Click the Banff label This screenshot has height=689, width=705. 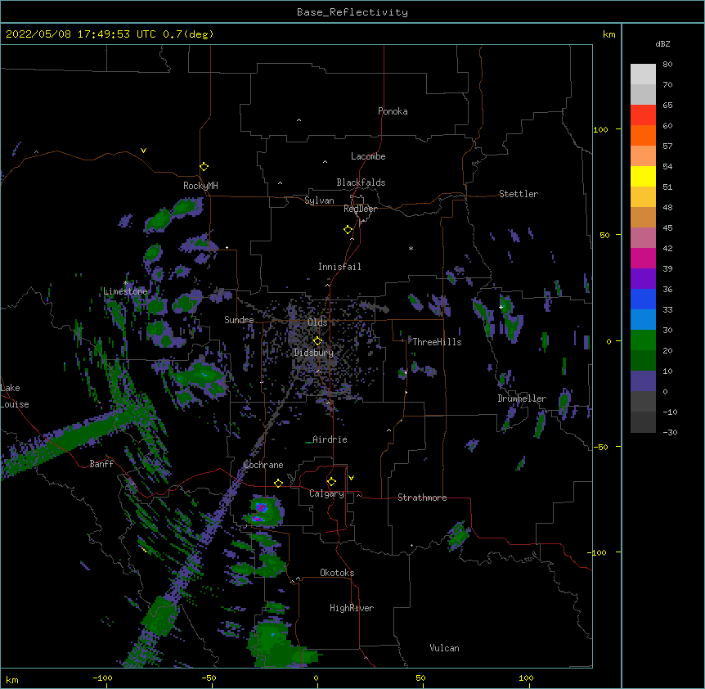[101, 464]
